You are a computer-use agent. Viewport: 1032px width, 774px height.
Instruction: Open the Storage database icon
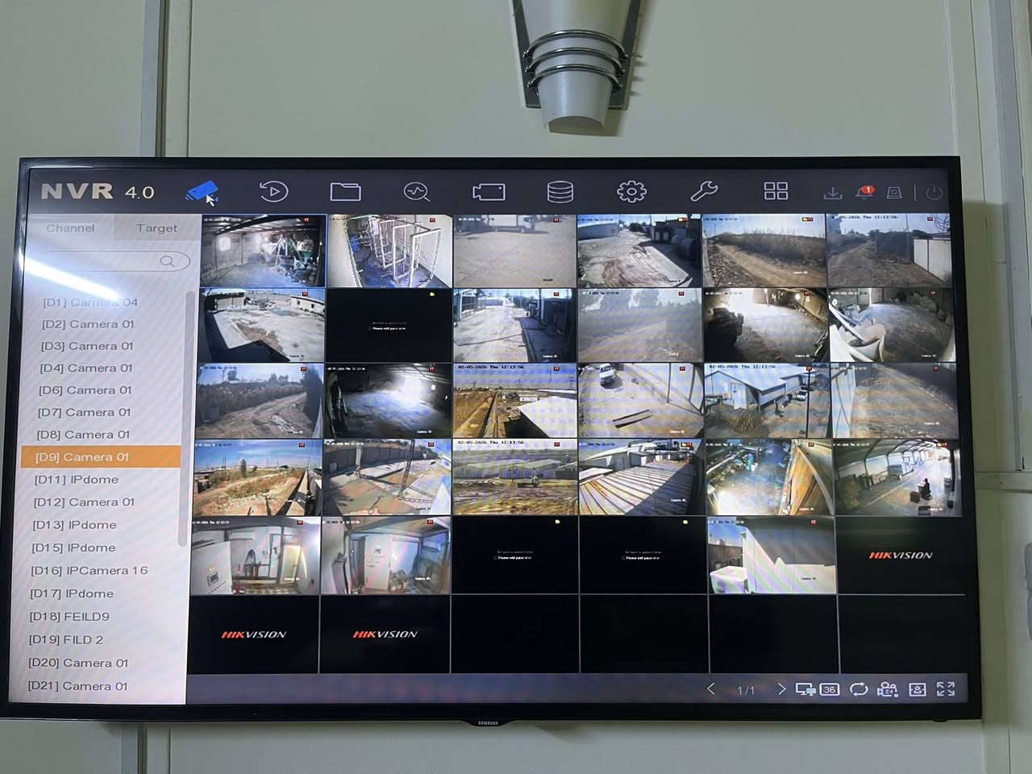click(560, 192)
